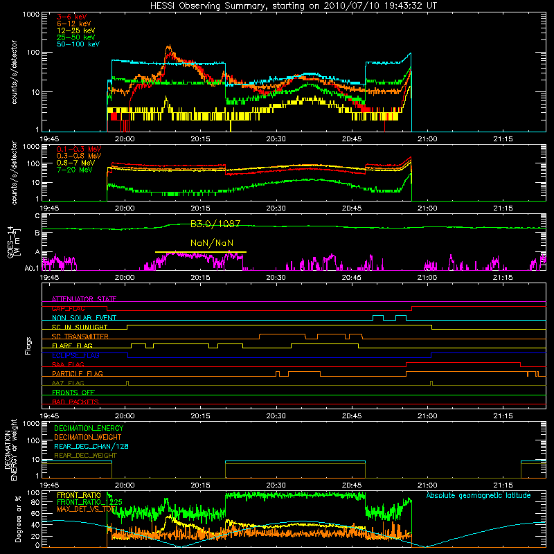Click the PARTICLE_FLAG label
The width and height of the screenshot is (554, 554).
(x=78, y=373)
